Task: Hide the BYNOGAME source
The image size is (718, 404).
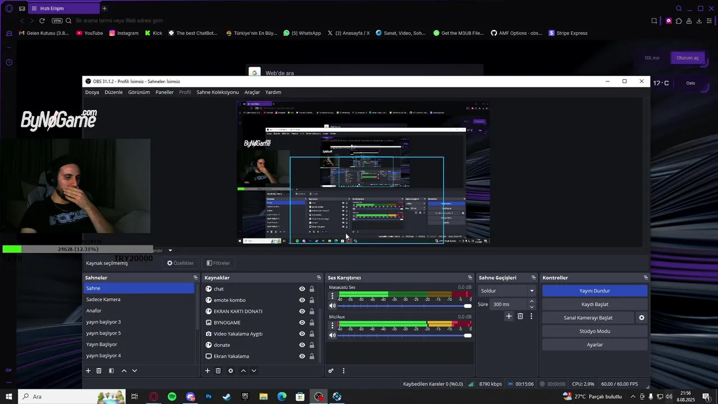Action: 302,323
